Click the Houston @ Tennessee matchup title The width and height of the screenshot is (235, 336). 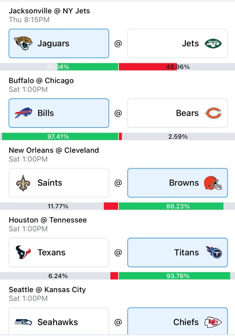pyautogui.click(x=48, y=220)
